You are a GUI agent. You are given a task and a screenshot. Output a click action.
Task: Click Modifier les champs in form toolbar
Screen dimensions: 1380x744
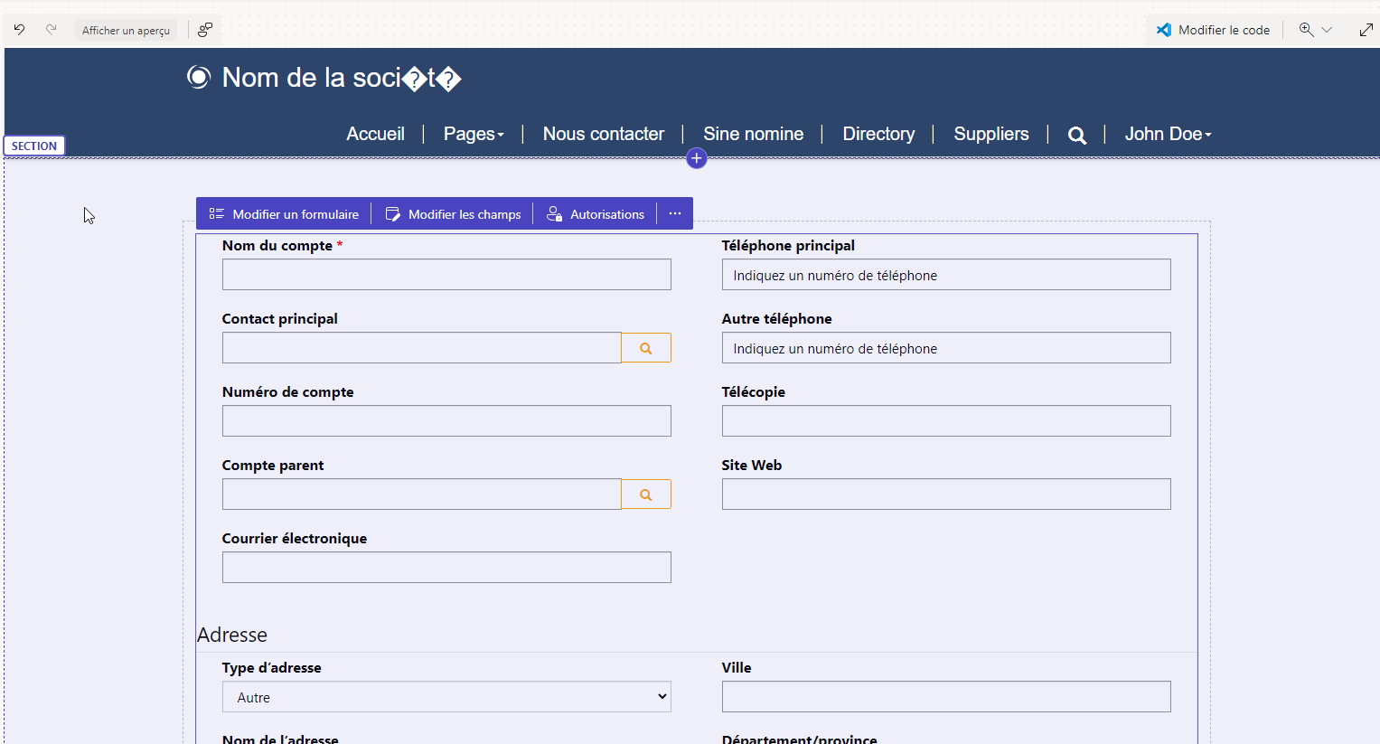pyautogui.click(x=454, y=214)
